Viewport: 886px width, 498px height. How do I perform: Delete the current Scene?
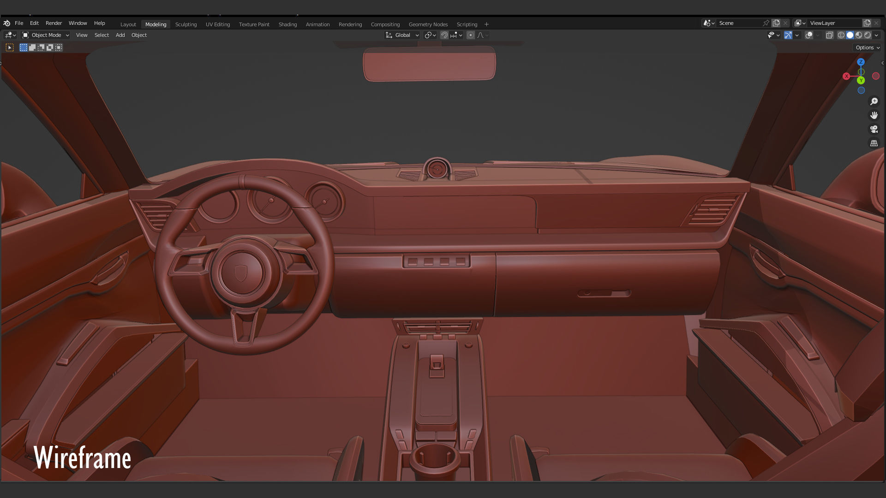(x=786, y=23)
